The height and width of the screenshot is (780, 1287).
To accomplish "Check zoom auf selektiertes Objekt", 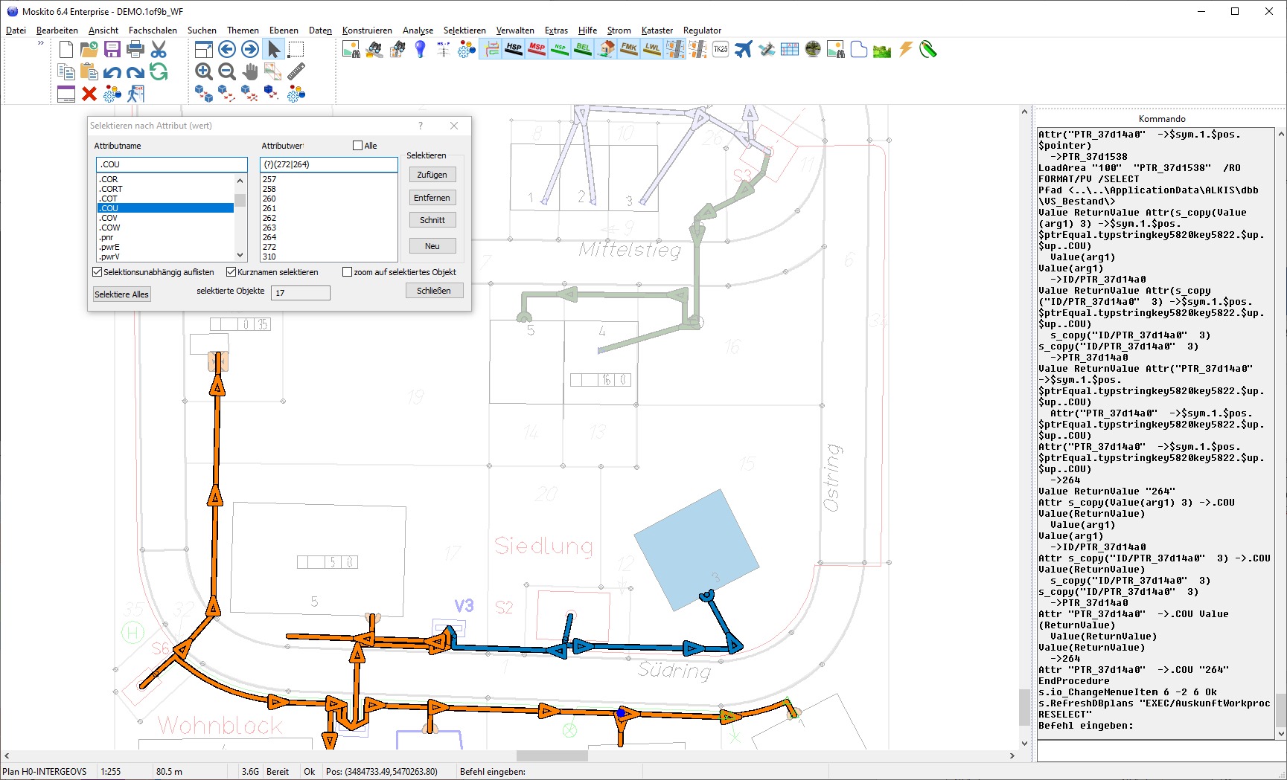I will pyautogui.click(x=348, y=272).
